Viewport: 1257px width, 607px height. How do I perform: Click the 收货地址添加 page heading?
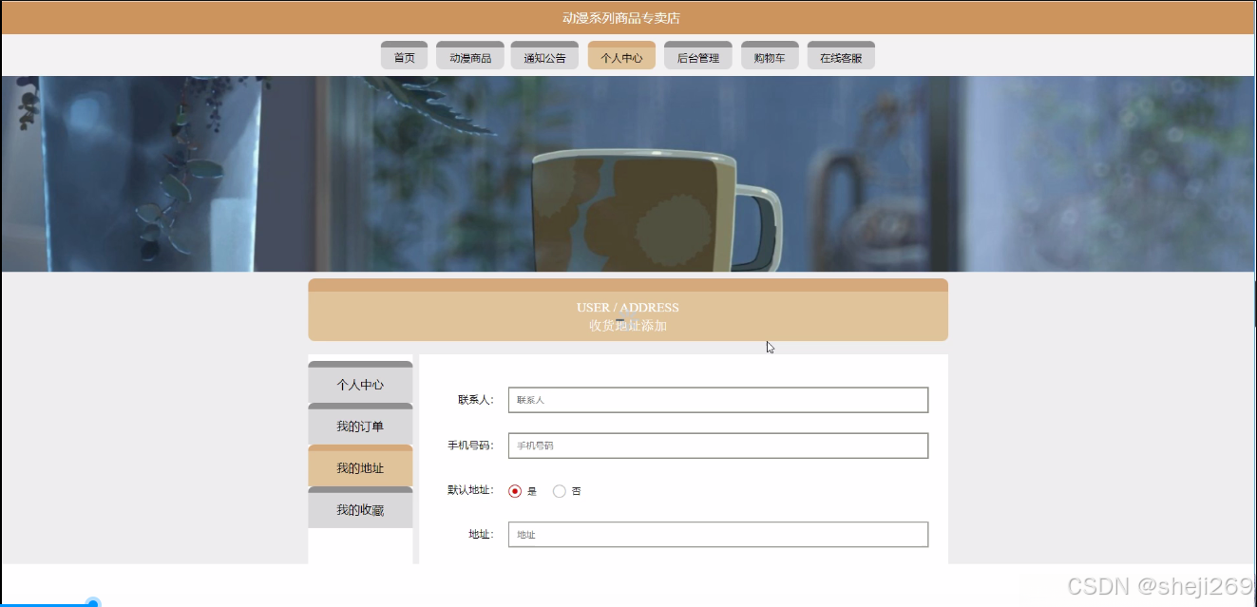click(x=627, y=325)
